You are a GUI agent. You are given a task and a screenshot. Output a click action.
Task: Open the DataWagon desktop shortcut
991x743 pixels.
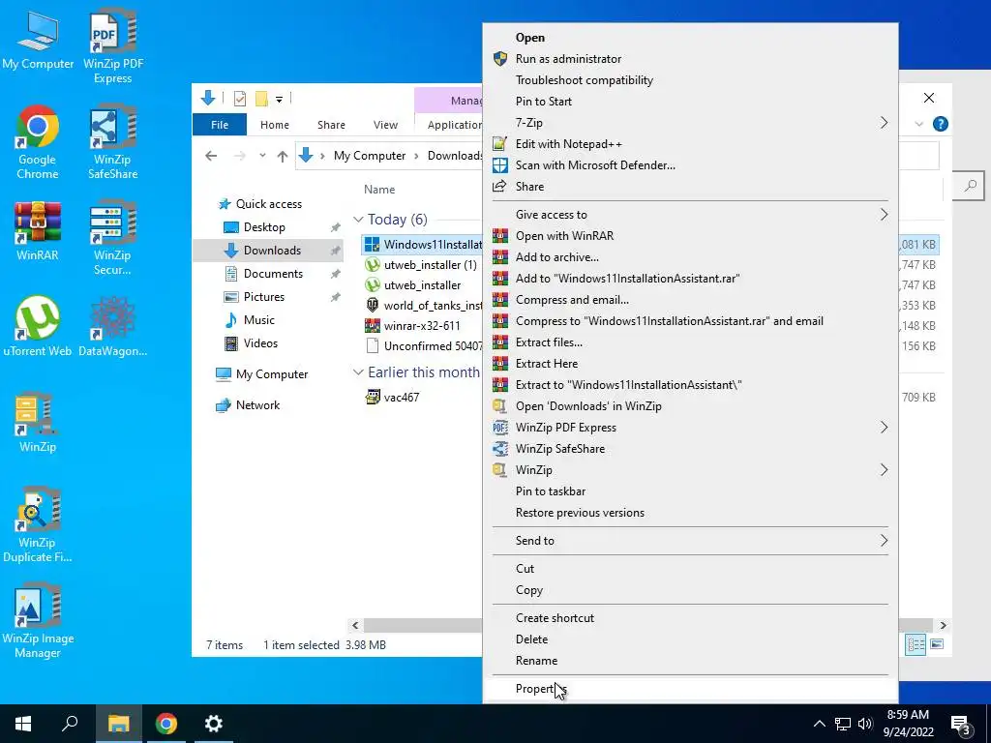113,326
